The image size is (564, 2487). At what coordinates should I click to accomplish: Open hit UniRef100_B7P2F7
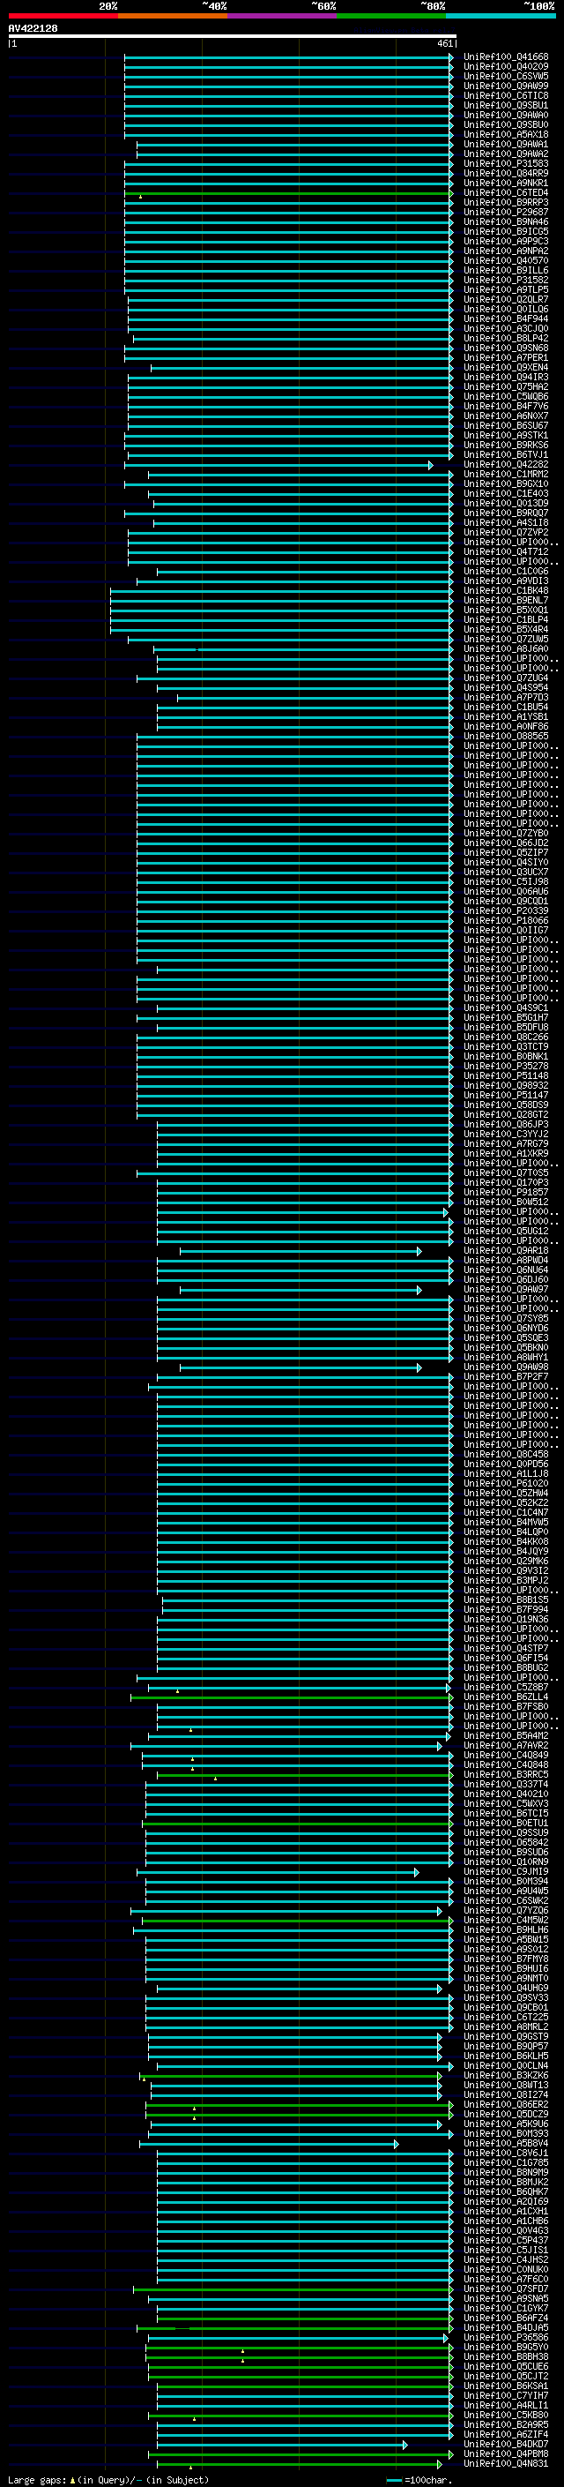click(506, 1377)
